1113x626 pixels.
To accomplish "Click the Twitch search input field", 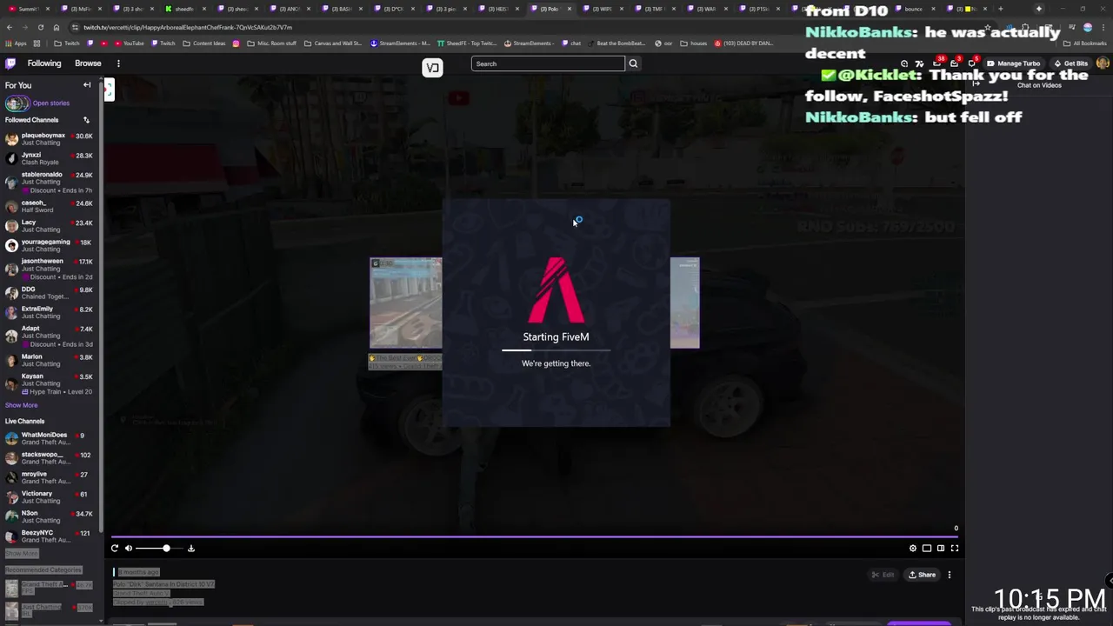I will (x=548, y=63).
